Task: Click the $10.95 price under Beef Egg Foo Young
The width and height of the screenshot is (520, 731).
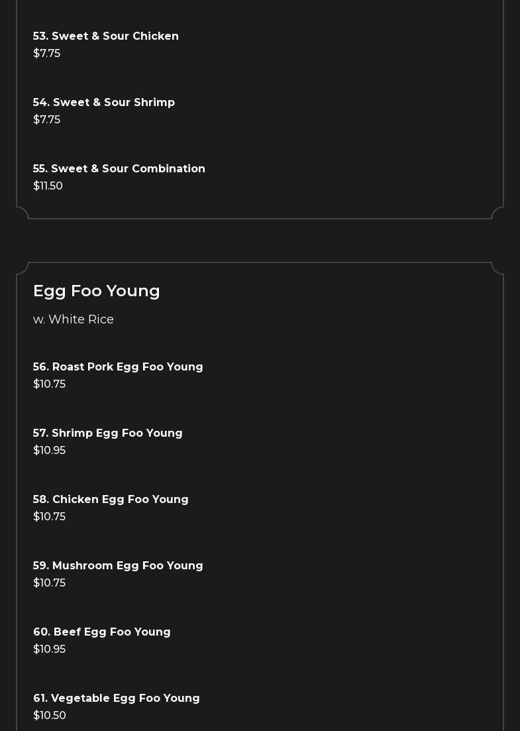Action: coord(49,649)
